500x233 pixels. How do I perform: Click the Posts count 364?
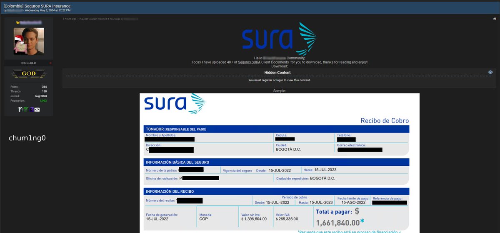44,87
